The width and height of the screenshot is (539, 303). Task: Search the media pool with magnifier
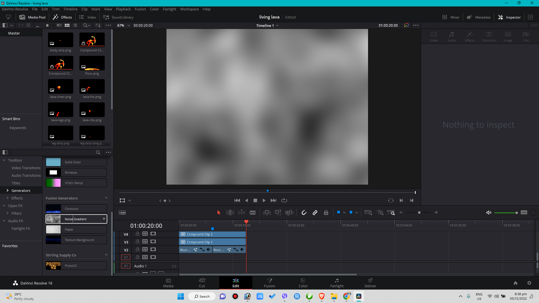(x=85, y=25)
